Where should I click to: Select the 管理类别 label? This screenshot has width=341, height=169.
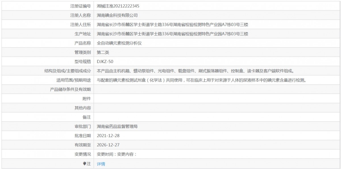click(x=83, y=52)
